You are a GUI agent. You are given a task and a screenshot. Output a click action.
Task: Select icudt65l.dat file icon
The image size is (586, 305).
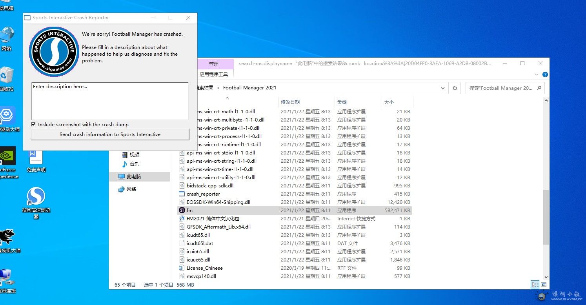coord(182,243)
